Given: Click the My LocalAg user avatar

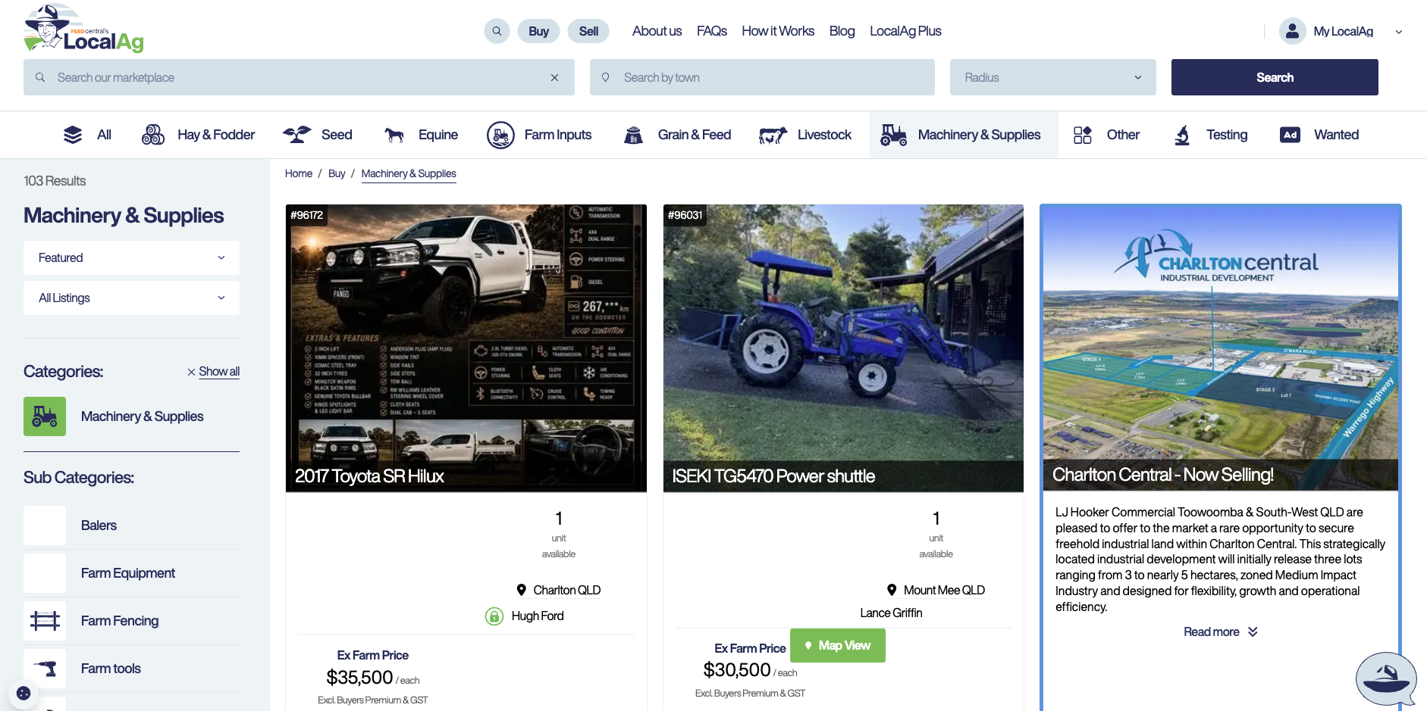Looking at the screenshot, I should click(x=1292, y=31).
